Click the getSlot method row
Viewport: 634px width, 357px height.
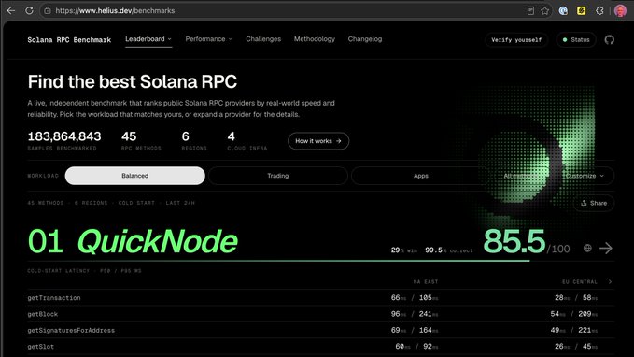tap(320, 347)
